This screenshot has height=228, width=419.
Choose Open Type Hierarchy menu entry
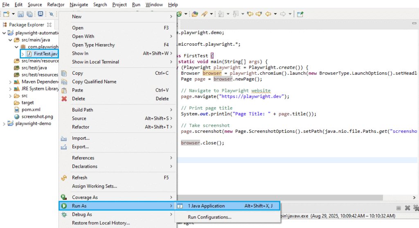117,45
